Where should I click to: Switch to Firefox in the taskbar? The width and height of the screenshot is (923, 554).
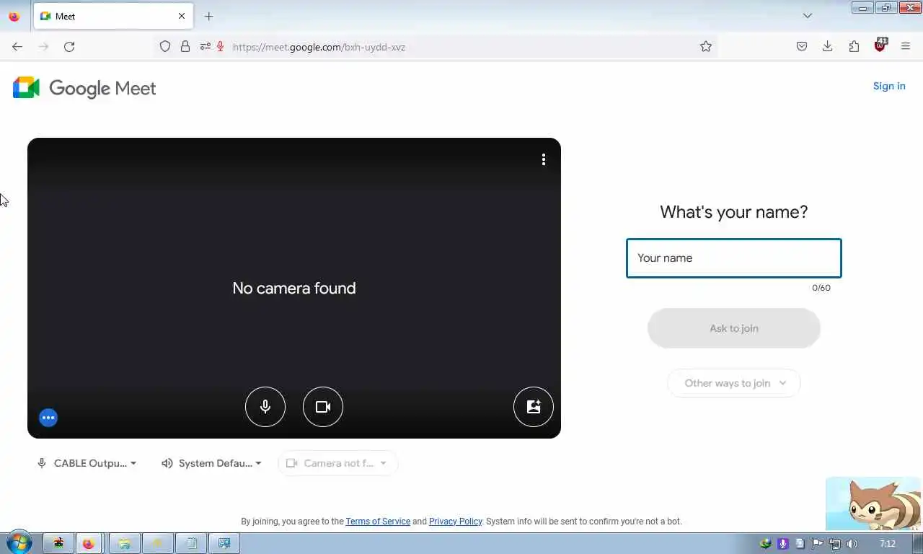[89, 543]
